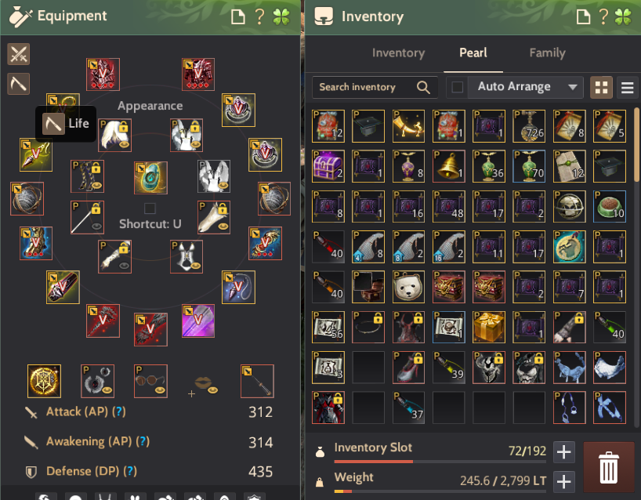Screen dimensions: 641x500
Task: Increase Weight limit with plus button
Action: [563, 482]
